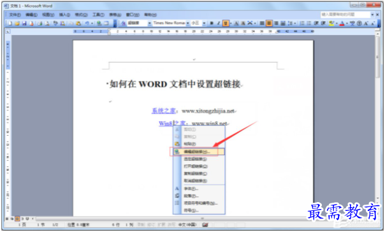Click the Win8之家 hyperlink in document
Screen dimensions: 385x232
172,123
